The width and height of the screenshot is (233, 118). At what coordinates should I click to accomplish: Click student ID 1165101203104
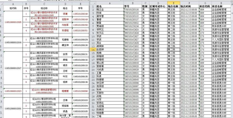click(x=80, y=106)
